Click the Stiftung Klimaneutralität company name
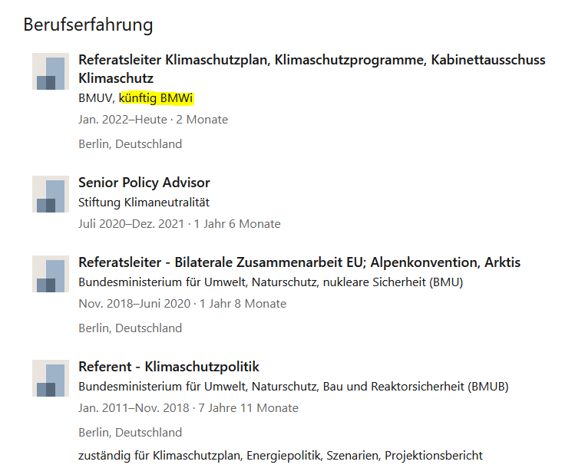Viewport: 585px width, 468px height. click(144, 203)
